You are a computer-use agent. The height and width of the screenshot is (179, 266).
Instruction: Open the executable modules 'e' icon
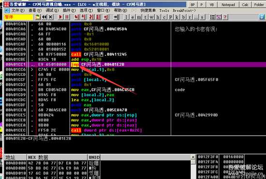point(133,17)
